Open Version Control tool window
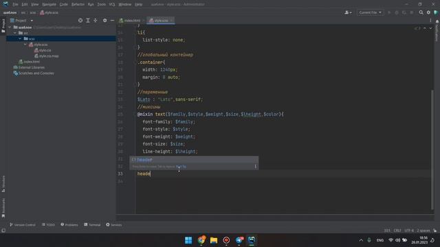Image resolution: width=440 pixels, height=247 pixels. click(23, 224)
